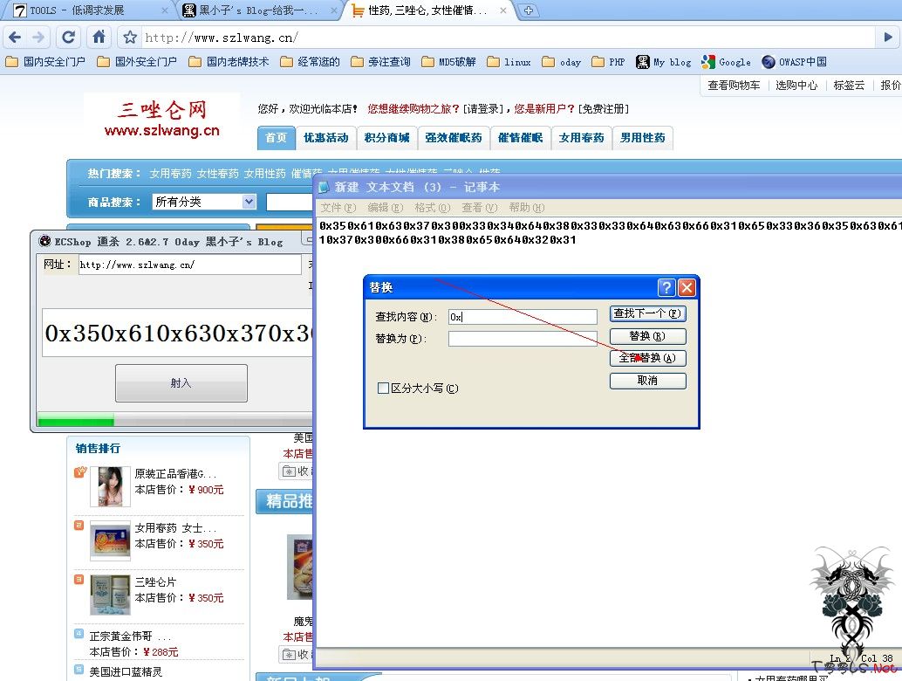Open Notepad 编辑 menu
The height and width of the screenshot is (681, 902).
click(386, 207)
